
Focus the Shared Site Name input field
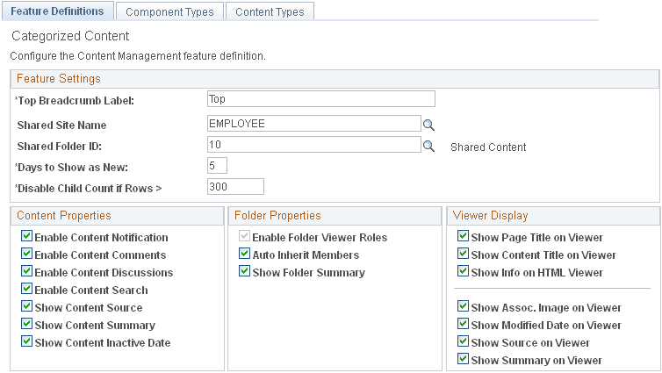coord(313,124)
